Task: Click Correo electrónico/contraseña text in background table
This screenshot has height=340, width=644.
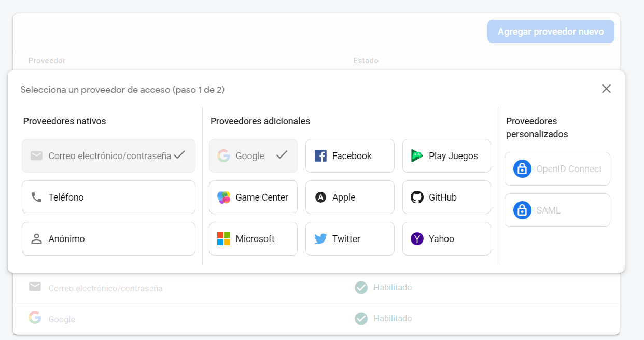Action: 105,288
